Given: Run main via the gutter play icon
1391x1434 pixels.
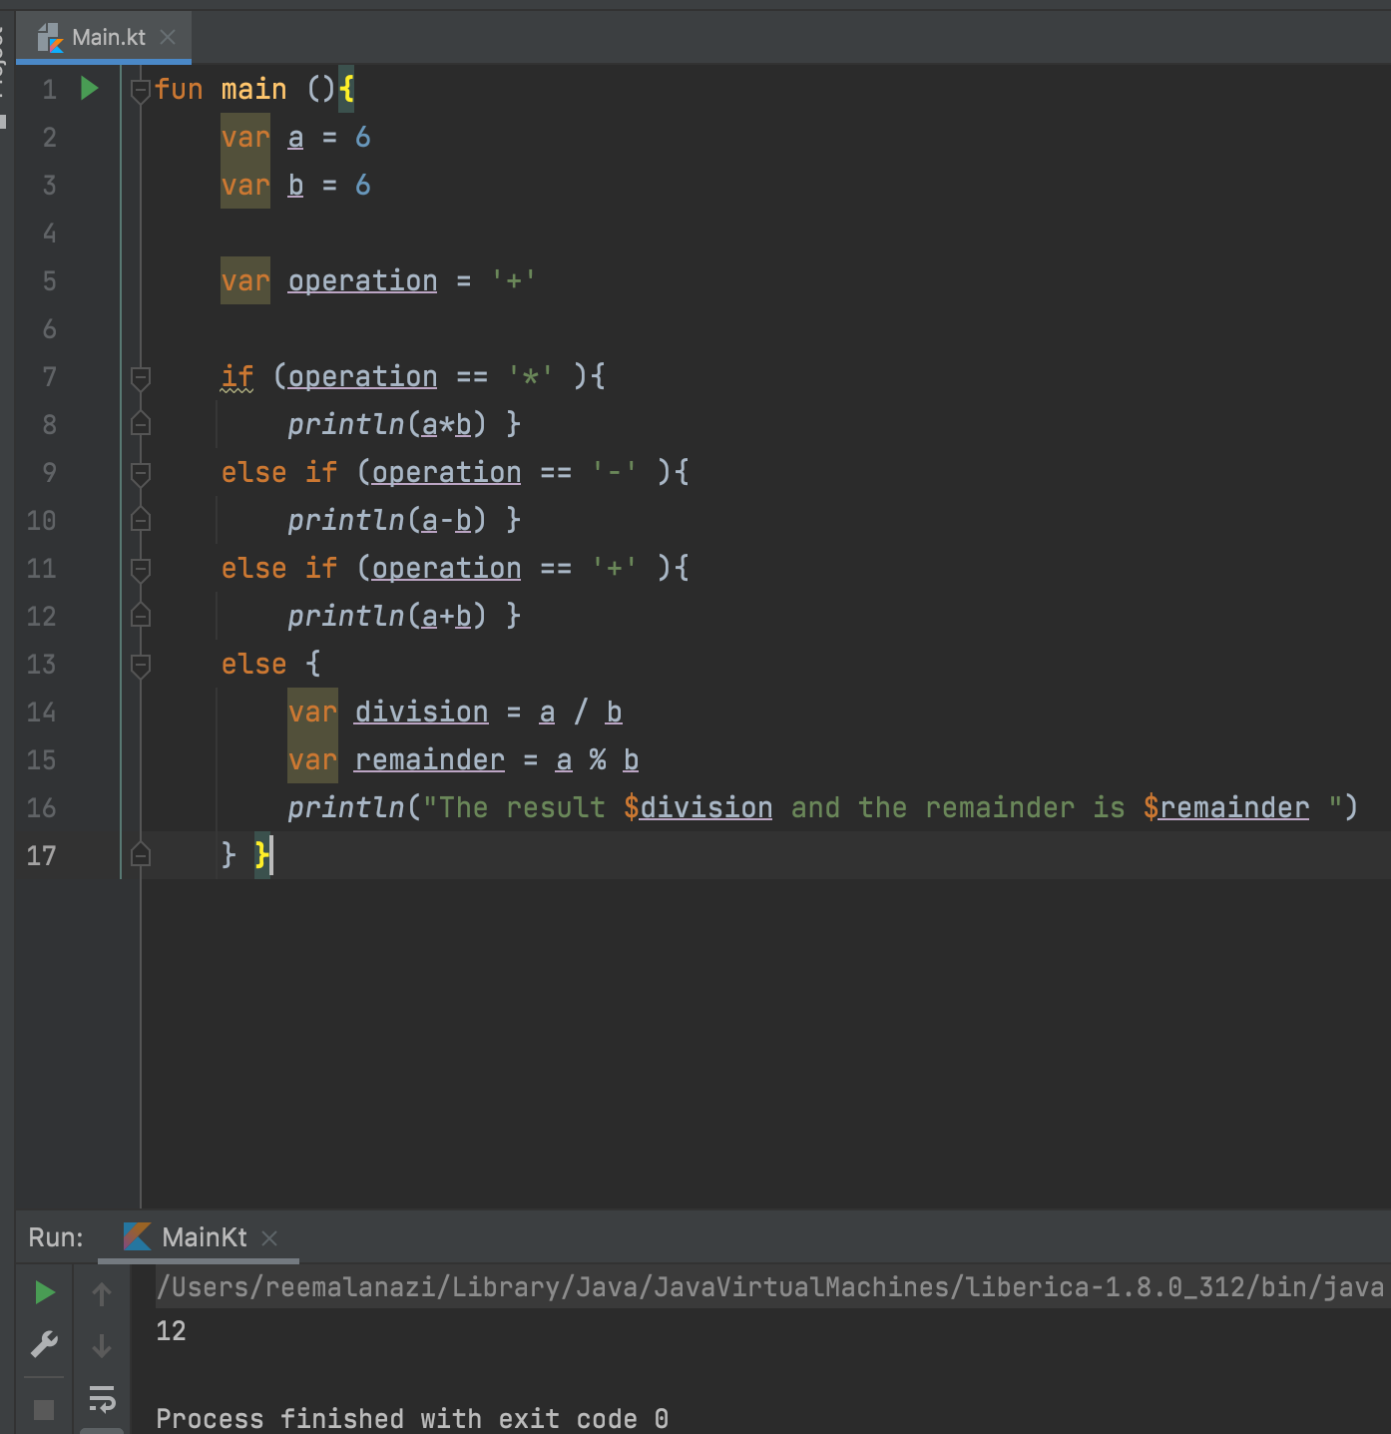Looking at the screenshot, I should 89,88.
